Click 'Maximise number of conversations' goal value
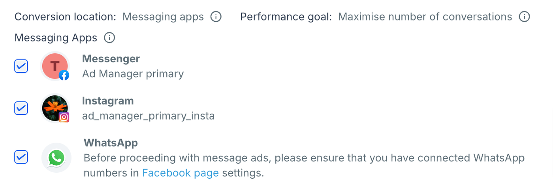The image size is (553, 196). click(x=425, y=17)
